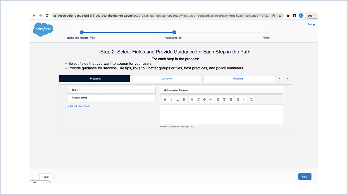Align guidance text to center

tap(224, 99)
